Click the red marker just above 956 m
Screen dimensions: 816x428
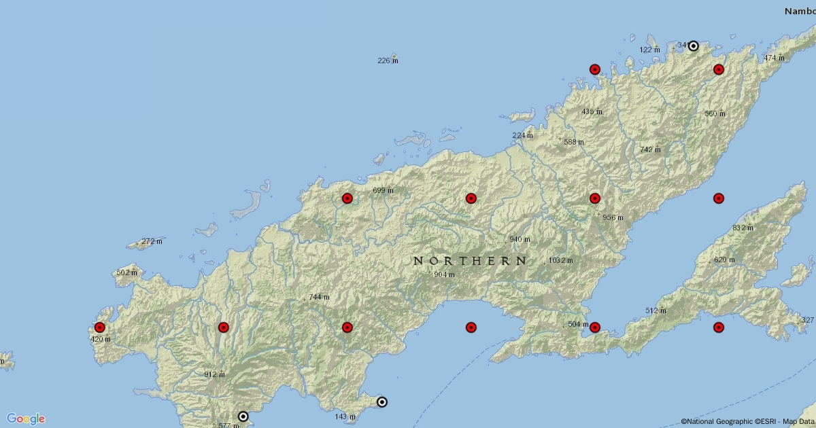pos(595,198)
